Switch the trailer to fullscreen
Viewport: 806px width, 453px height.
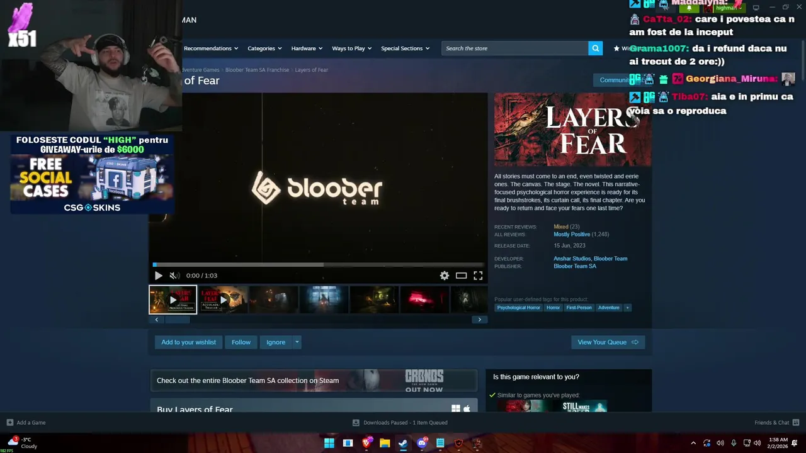[x=478, y=276]
